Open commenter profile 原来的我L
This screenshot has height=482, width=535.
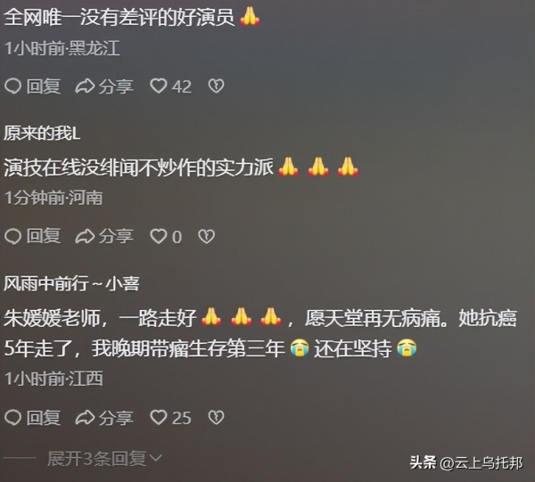coord(42,133)
